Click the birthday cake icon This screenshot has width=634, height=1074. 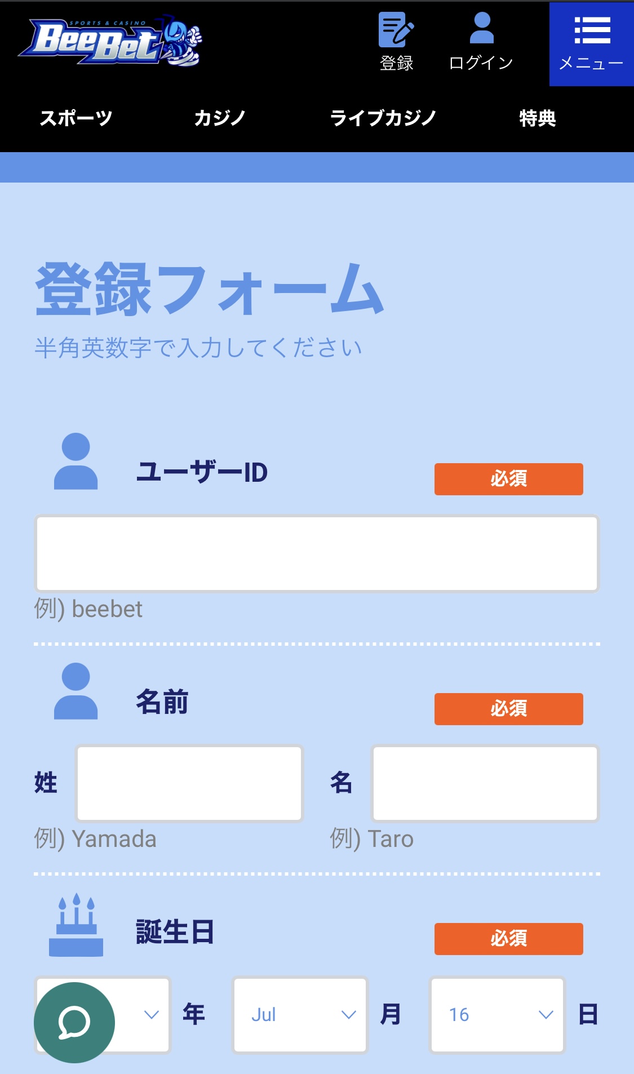(76, 925)
